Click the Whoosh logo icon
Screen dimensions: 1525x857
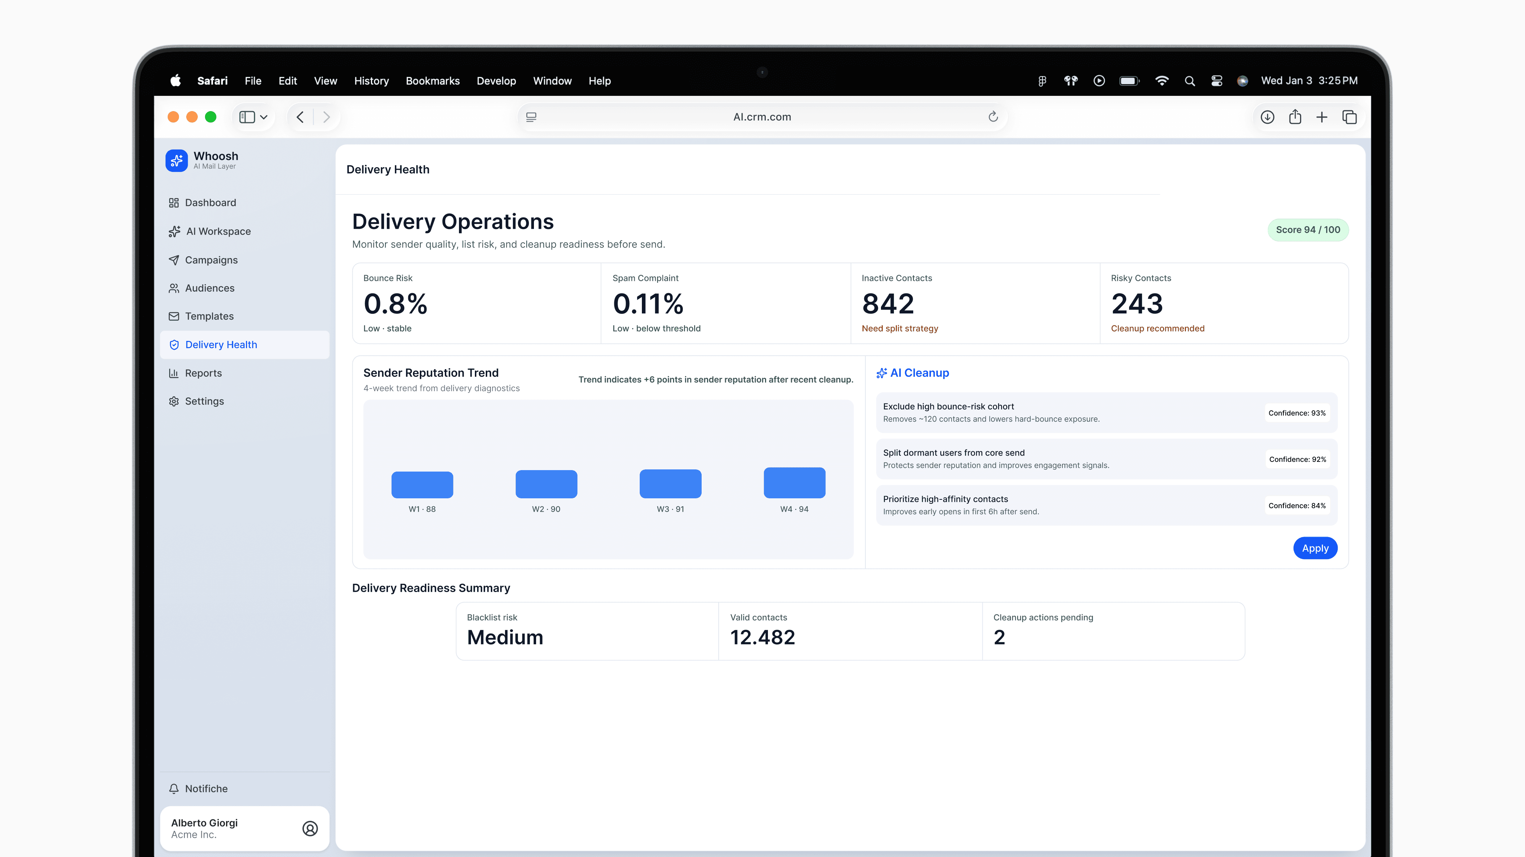176,160
